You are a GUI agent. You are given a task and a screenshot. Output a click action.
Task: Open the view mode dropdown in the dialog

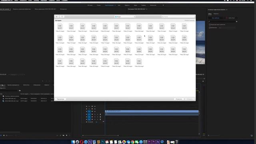[57, 17]
